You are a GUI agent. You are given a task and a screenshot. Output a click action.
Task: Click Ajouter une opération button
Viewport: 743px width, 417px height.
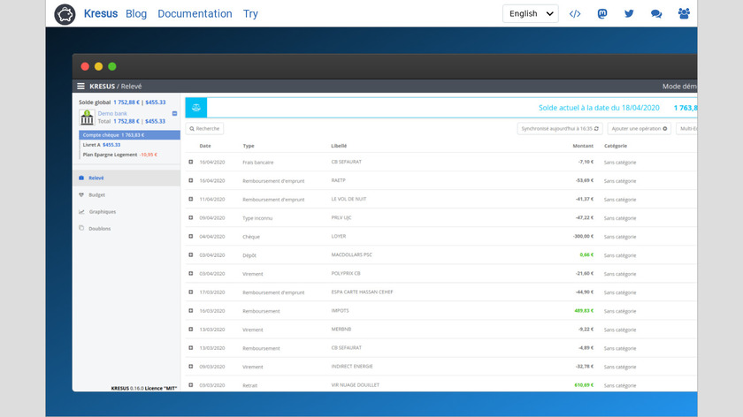click(639, 128)
